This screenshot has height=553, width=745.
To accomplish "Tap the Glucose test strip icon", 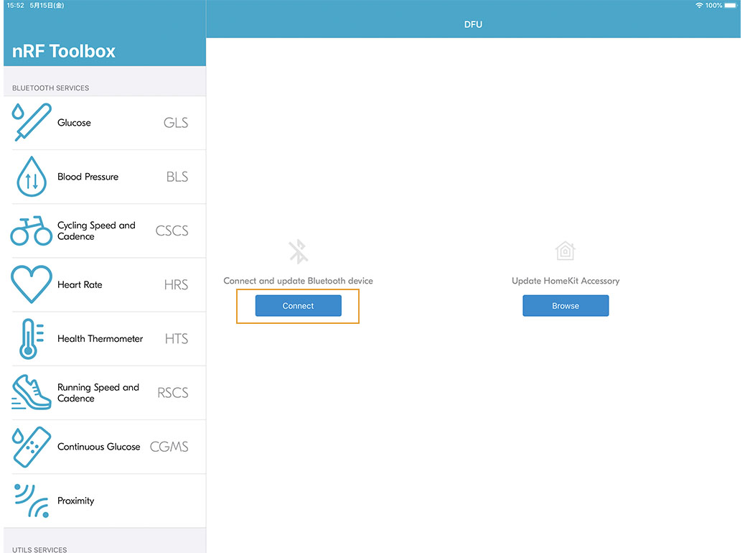I will 32,122.
